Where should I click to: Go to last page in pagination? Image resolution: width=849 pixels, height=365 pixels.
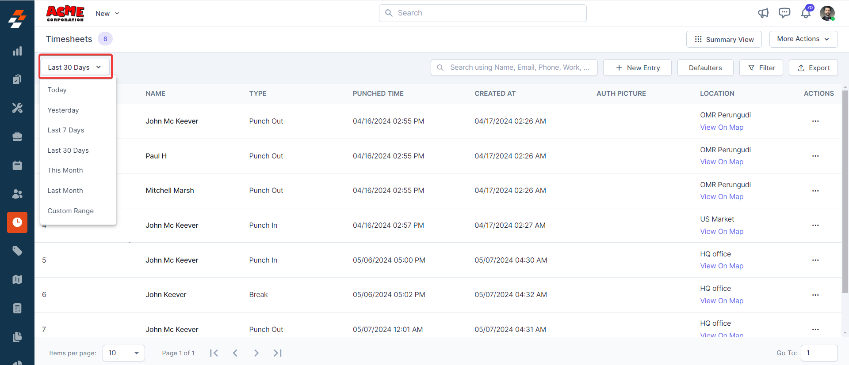[x=278, y=353]
